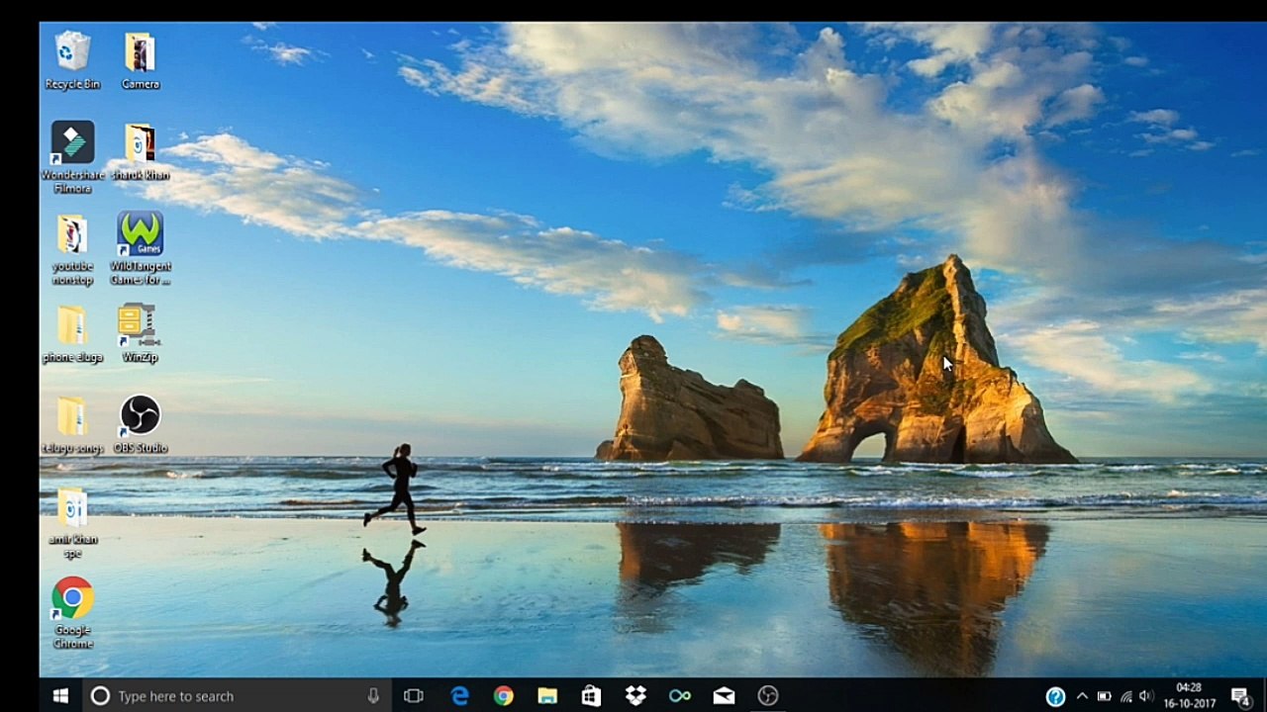Open File Explorer from the taskbar
The height and width of the screenshot is (712, 1267).
click(547, 696)
